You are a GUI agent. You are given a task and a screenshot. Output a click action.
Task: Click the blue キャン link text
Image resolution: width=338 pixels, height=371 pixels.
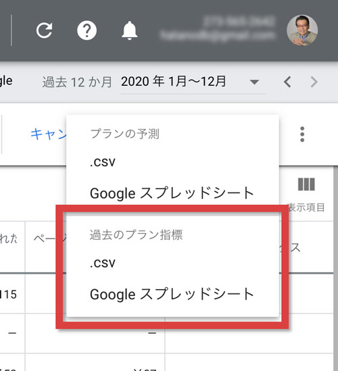[49, 134]
